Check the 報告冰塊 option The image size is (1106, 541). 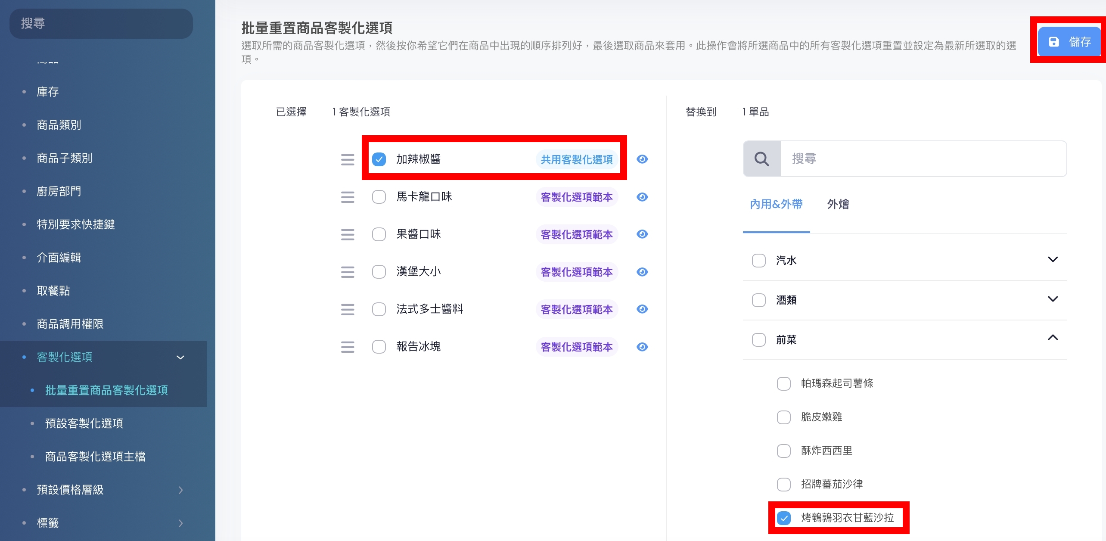pos(379,347)
